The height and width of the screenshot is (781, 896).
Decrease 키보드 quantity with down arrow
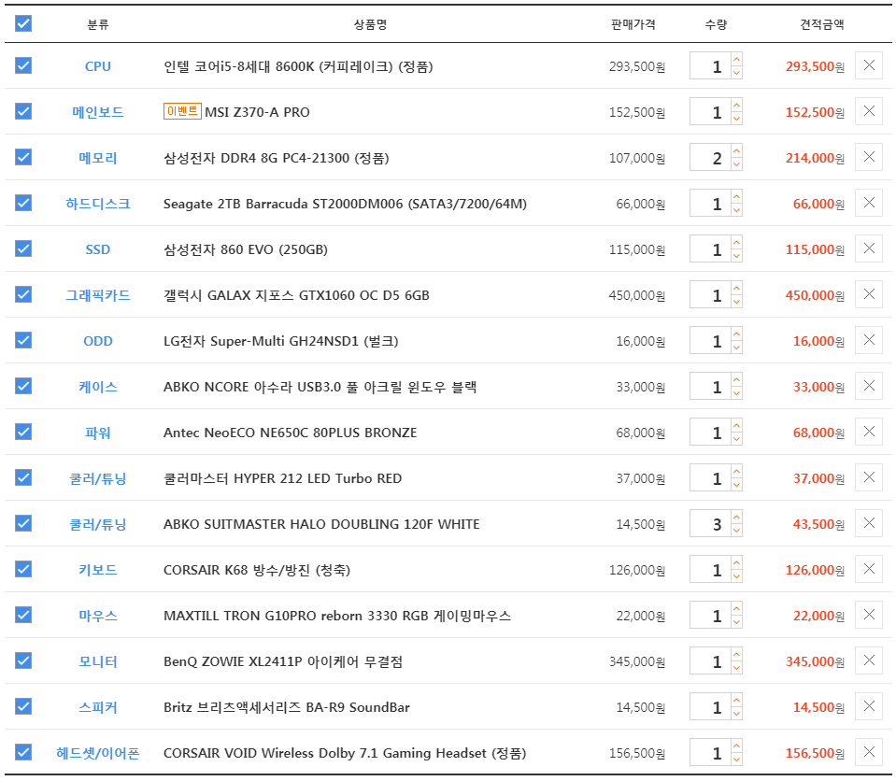coord(736,575)
